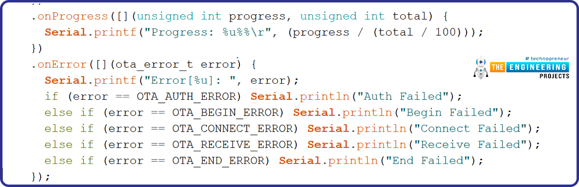Click the OTA_CONNECT_ERROR constant
579x187 pixels.
(x=235, y=129)
